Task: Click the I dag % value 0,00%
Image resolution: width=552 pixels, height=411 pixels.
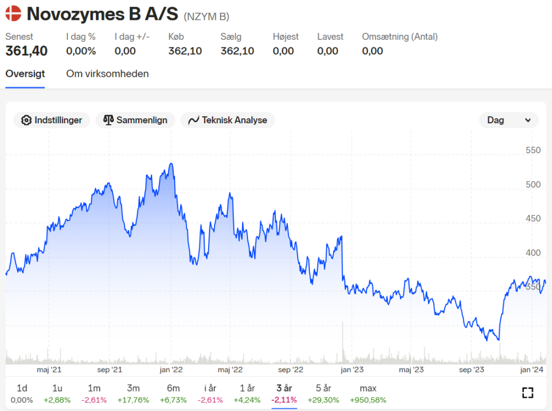Action: [x=81, y=51]
